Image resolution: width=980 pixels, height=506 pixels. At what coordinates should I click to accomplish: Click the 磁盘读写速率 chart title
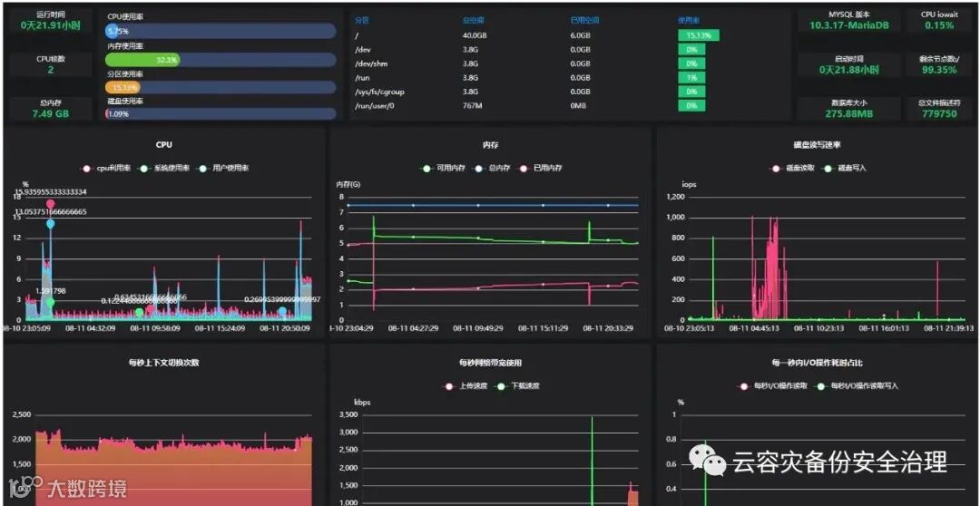817,144
